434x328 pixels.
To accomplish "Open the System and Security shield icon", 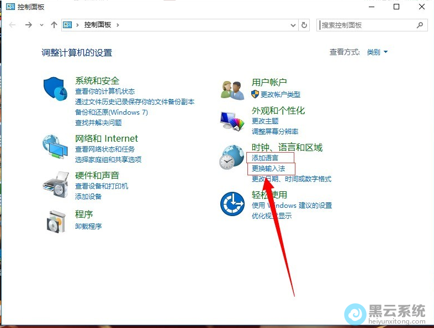I will coord(55,88).
